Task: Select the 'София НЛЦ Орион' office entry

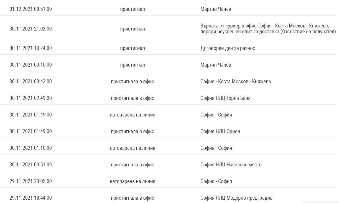Action: tap(220, 131)
